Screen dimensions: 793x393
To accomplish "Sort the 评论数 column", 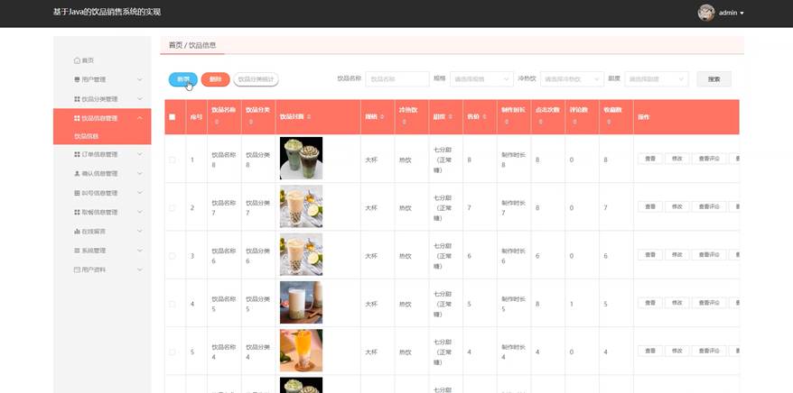I will [x=574, y=122].
